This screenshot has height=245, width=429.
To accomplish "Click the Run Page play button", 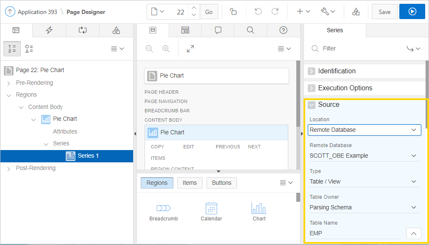I will pos(412,12).
